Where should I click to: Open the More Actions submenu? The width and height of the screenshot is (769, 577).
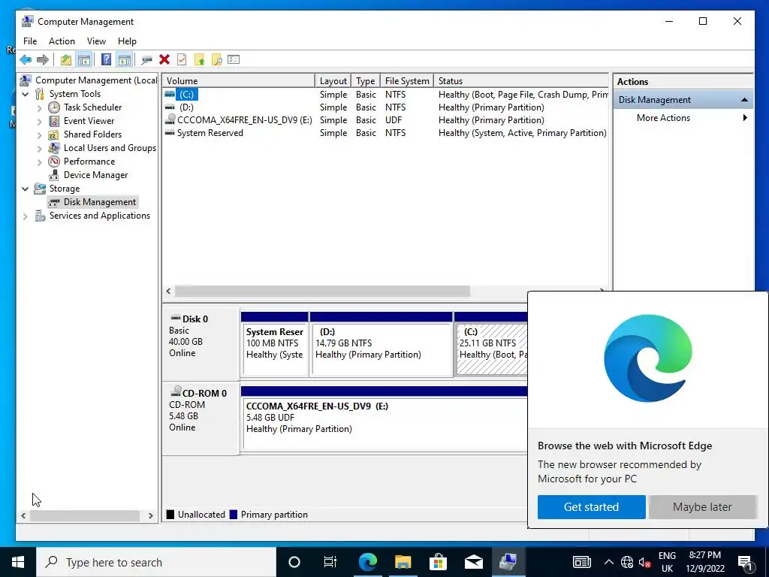pos(683,118)
